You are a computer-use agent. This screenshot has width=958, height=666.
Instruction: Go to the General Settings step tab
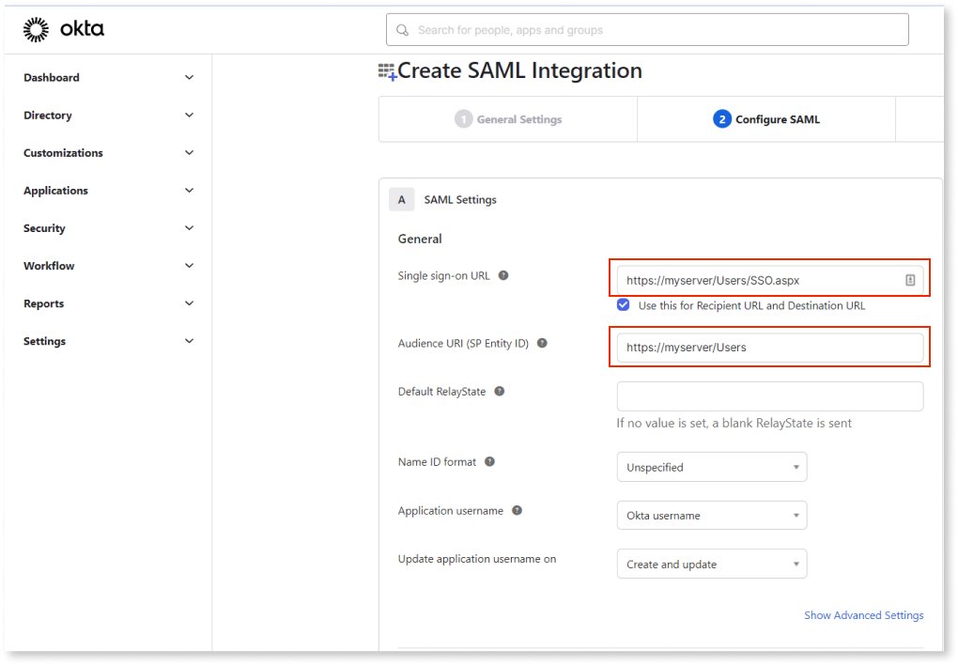(508, 119)
